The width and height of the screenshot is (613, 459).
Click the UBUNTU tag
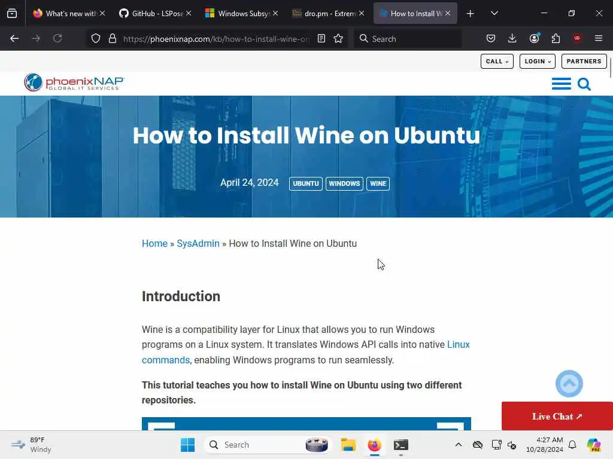pyautogui.click(x=306, y=183)
